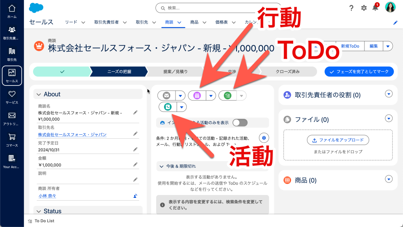The height and width of the screenshot is (227, 403).
Task: Open the 取引先 tab
Action: coord(142,22)
